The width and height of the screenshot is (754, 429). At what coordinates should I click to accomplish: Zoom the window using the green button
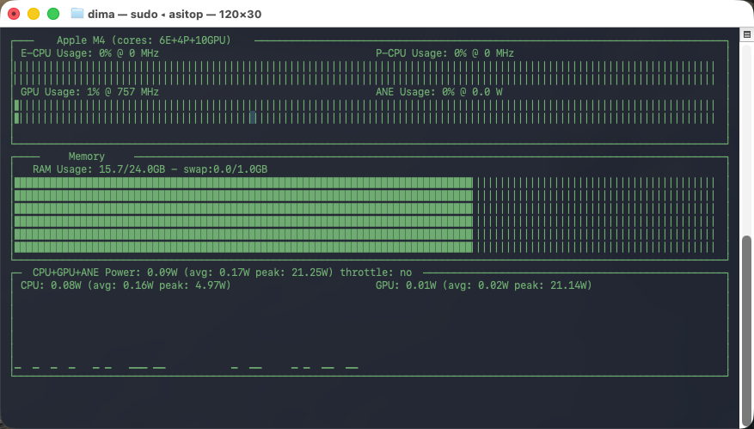pos(52,14)
